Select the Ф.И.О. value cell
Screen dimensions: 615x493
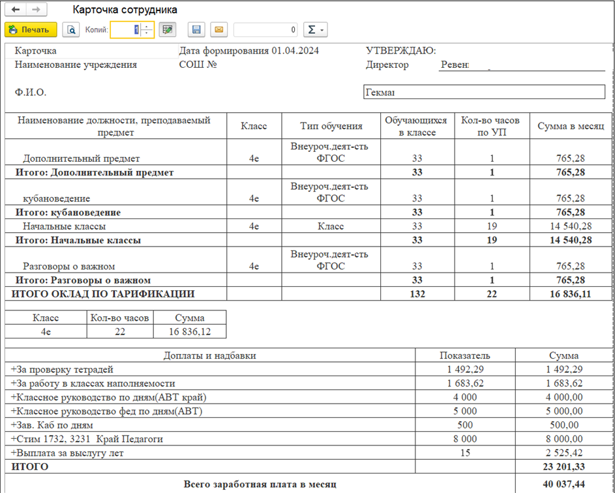[483, 93]
